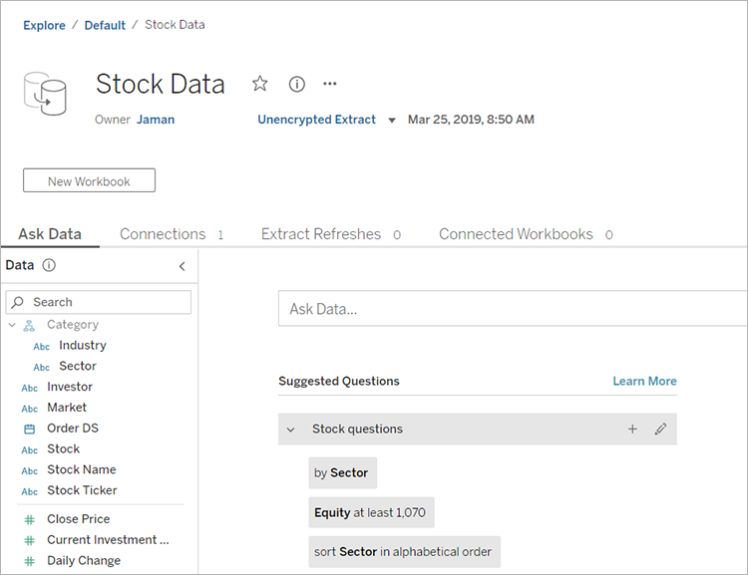Edit Stock questions with pencil icon
The image size is (748, 575).
pyautogui.click(x=660, y=430)
